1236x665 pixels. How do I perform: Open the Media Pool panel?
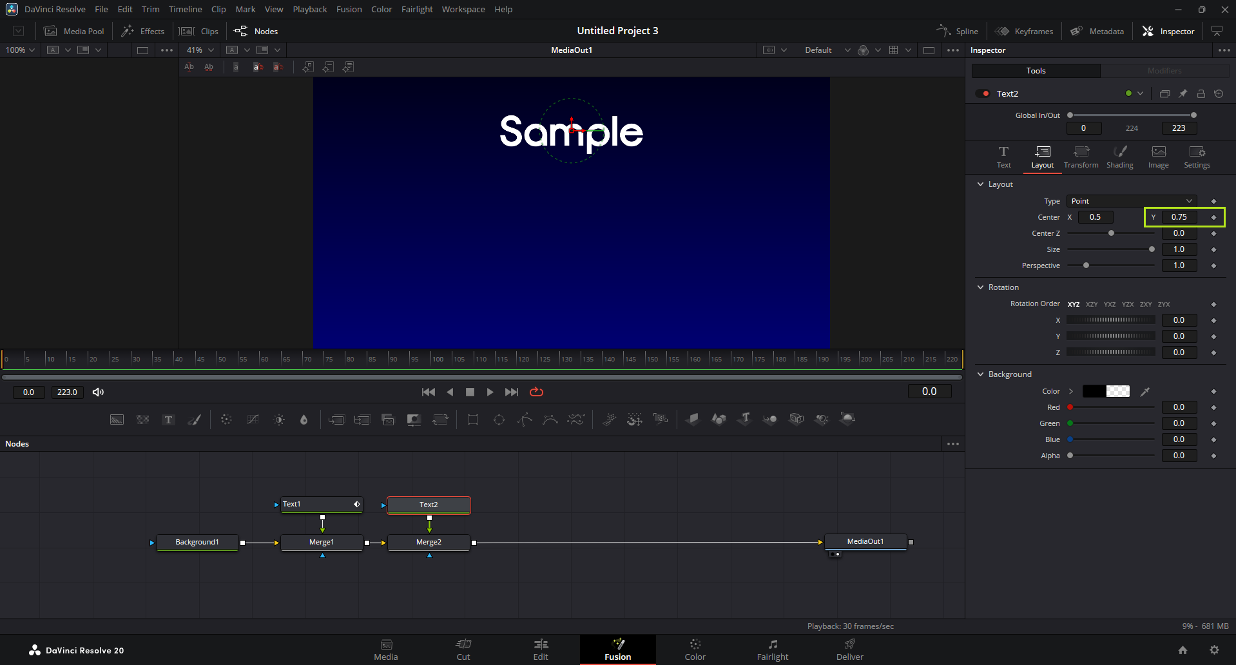(x=74, y=31)
